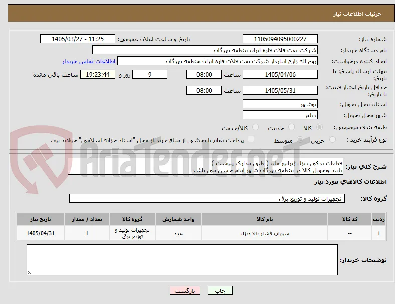This screenshot has width=395, height=304.
Task: Click the اطلاعات کالاهای مورد نیاز heading
Action: pyautogui.click(x=350, y=182)
